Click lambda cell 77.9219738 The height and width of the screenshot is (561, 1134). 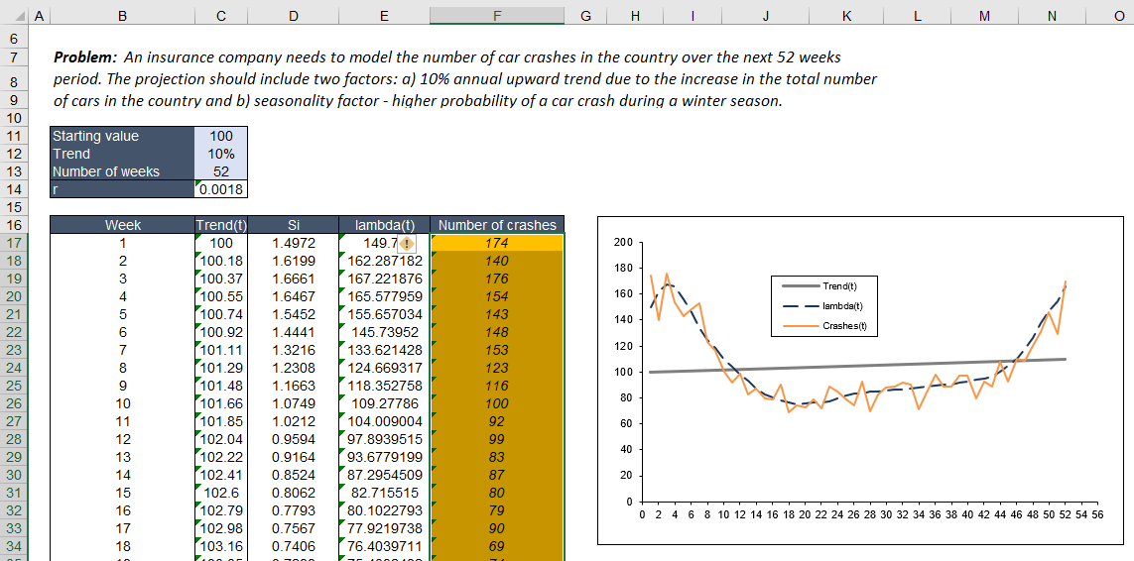coord(384,528)
